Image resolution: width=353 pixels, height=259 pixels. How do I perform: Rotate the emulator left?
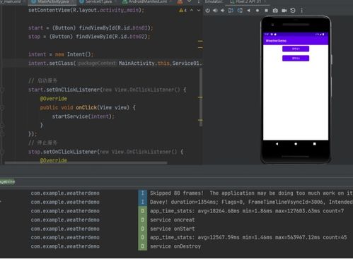(x=231, y=11)
